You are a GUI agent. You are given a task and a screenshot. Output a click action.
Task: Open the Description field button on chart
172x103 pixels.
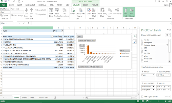point(98,67)
